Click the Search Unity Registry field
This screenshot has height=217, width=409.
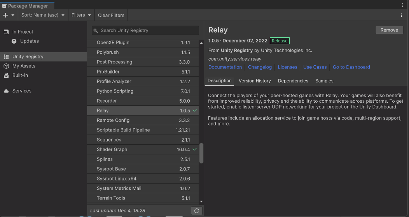[145, 30]
